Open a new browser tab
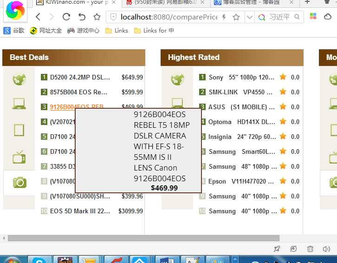This screenshot has height=263, width=337. pos(307,2)
